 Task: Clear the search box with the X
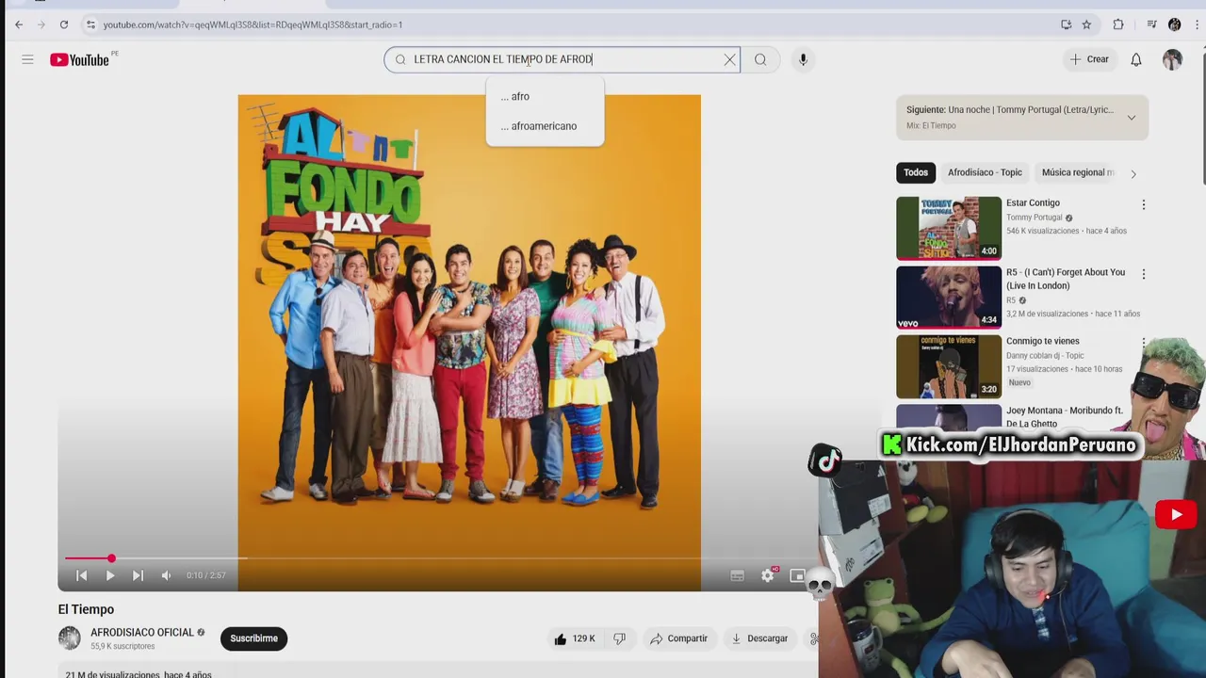pyautogui.click(x=729, y=59)
